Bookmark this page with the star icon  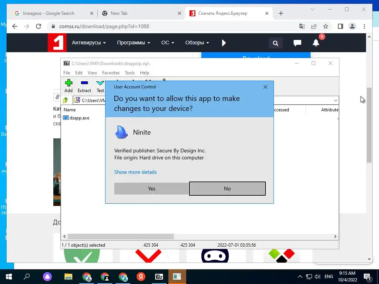tap(326, 26)
